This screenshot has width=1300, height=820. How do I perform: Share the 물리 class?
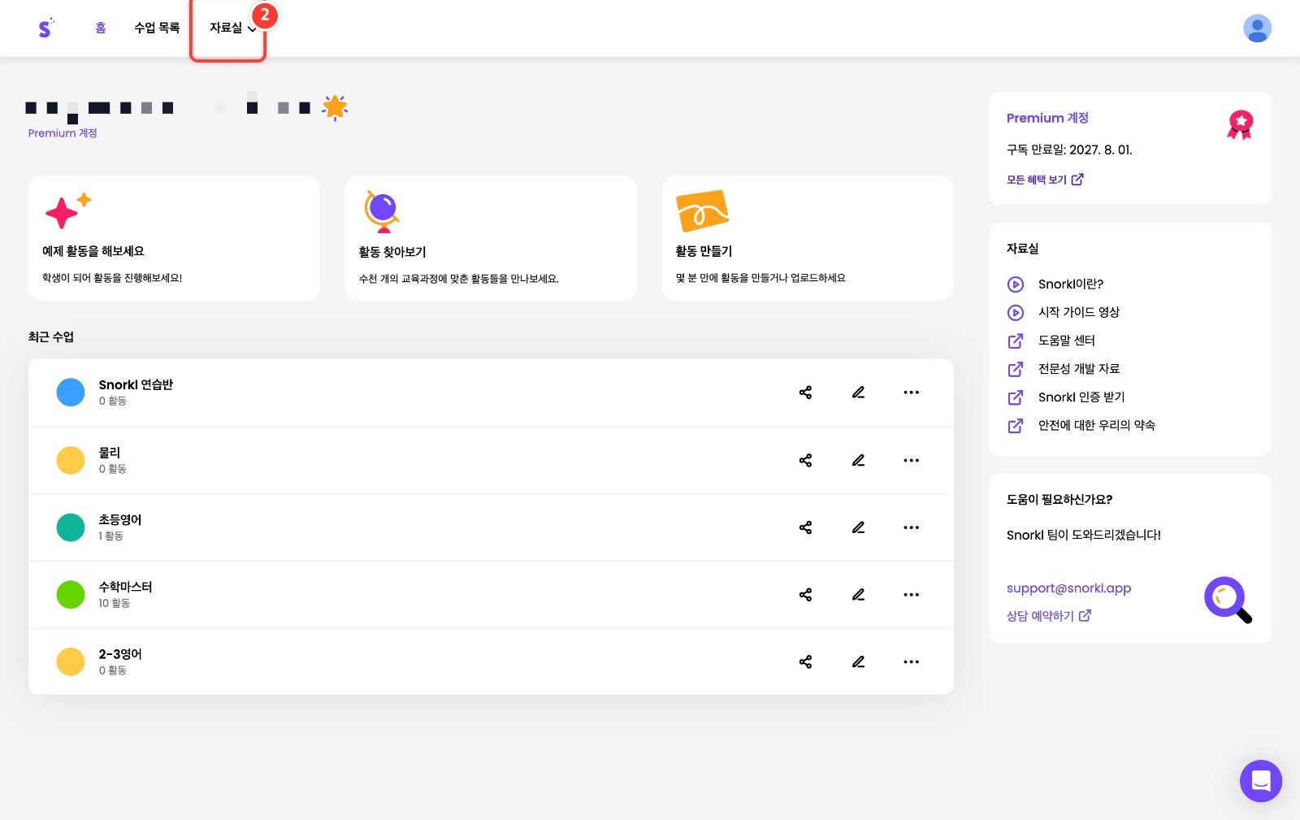805,460
